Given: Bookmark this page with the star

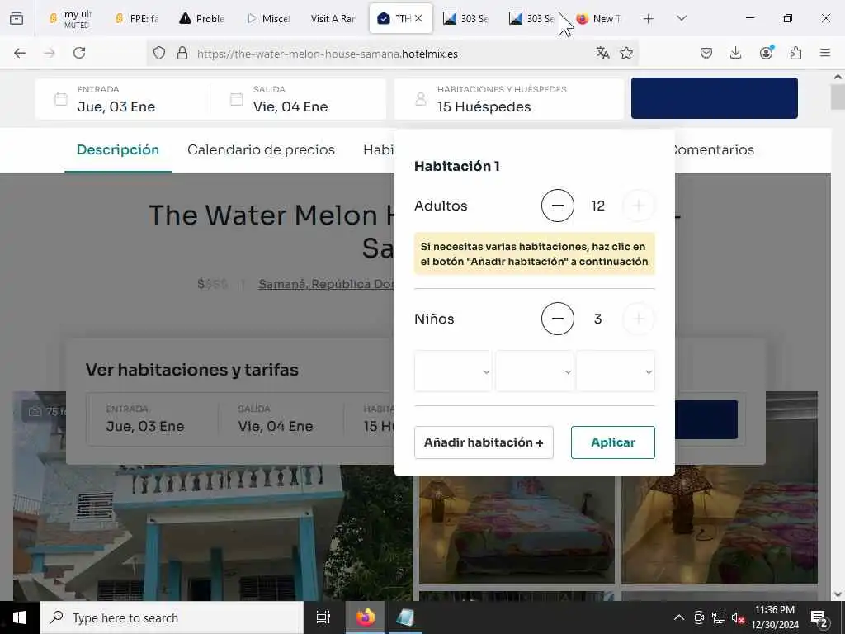Looking at the screenshot, I should tap(626, 53).
